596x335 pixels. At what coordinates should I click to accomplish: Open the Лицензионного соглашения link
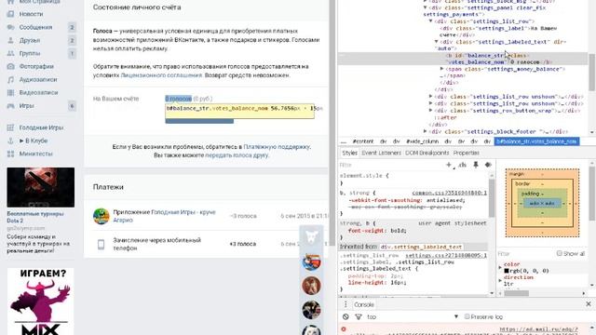click(x=161, y=75)
